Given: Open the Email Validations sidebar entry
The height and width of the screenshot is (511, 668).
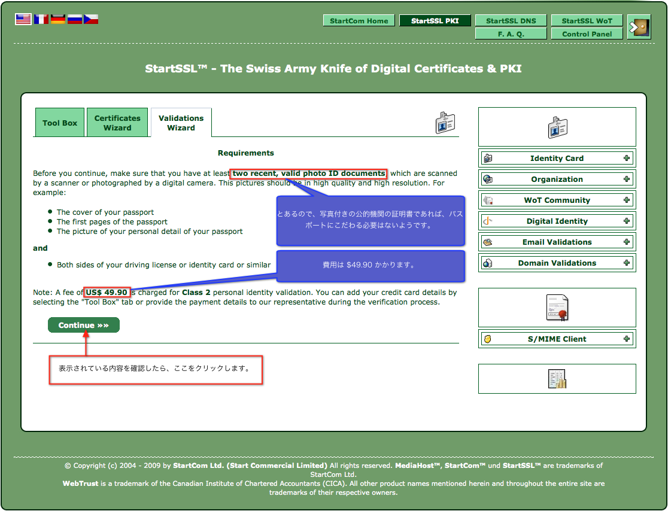Looking at the screenshot, I should click(x=557, y=242).
